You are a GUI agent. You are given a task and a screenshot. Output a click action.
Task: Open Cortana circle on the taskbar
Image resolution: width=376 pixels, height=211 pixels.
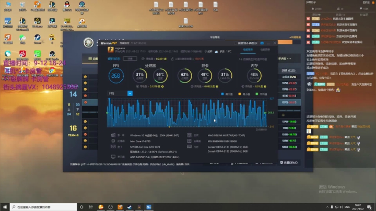coord(81,207)
